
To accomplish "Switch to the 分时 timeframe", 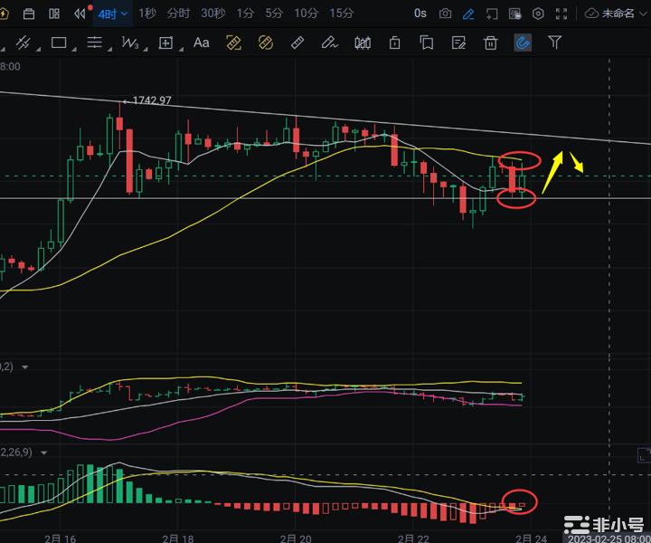I will 178,14.
